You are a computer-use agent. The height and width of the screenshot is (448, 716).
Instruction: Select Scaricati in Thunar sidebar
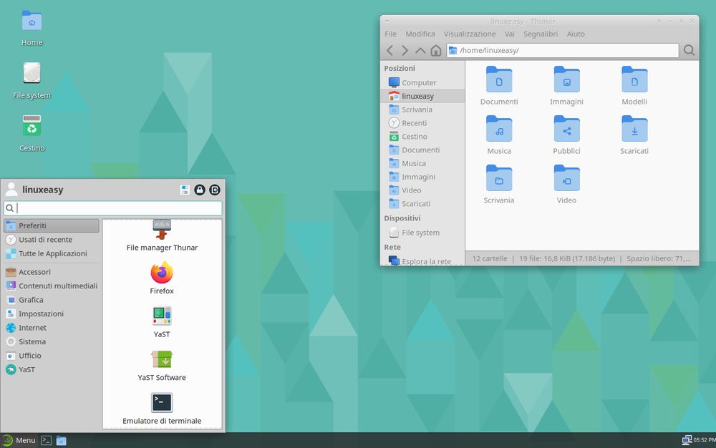(x=422, y=204)
